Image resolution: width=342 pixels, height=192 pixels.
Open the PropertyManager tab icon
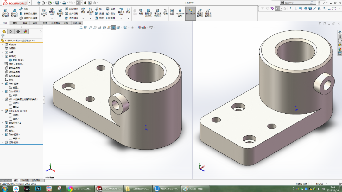pos(11,31)
